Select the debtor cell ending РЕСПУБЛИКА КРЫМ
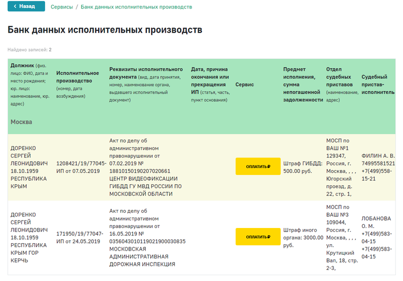 pyautogui.click(x=29, y=167)
